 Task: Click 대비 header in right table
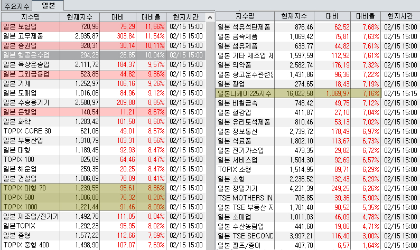(x=332, y=16)
